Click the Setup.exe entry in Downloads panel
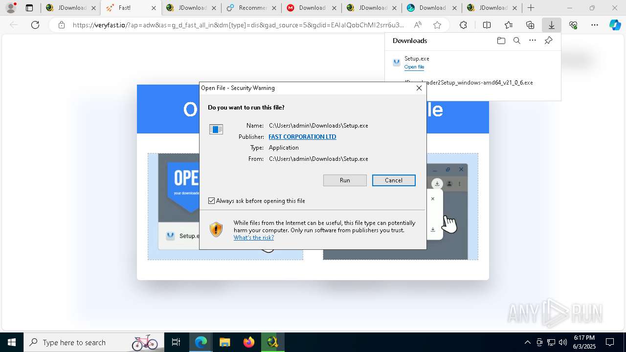The height and width of the screenshot is (352, 626). (472, 63)
